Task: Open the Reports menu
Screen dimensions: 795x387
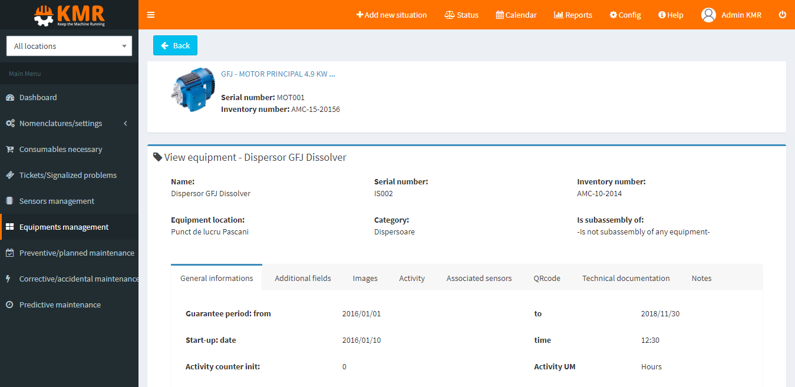Action: pos(573,15)
